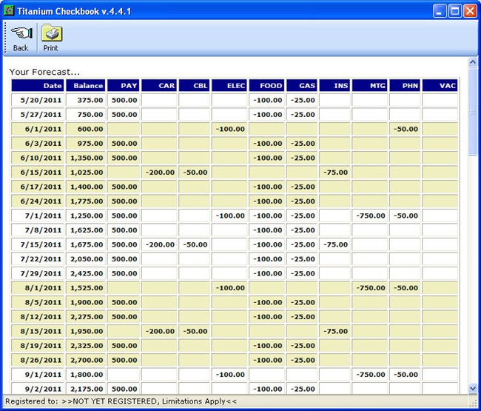This screenshot has height=411, width=481.
Task: Select the 1,775.00 balance cell
Action: (x=86, y=201)
